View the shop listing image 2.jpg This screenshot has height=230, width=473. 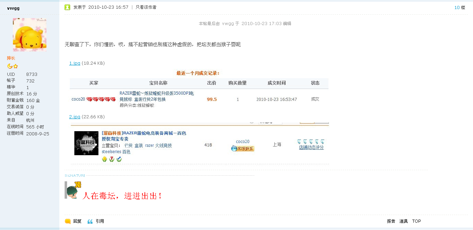200,143
